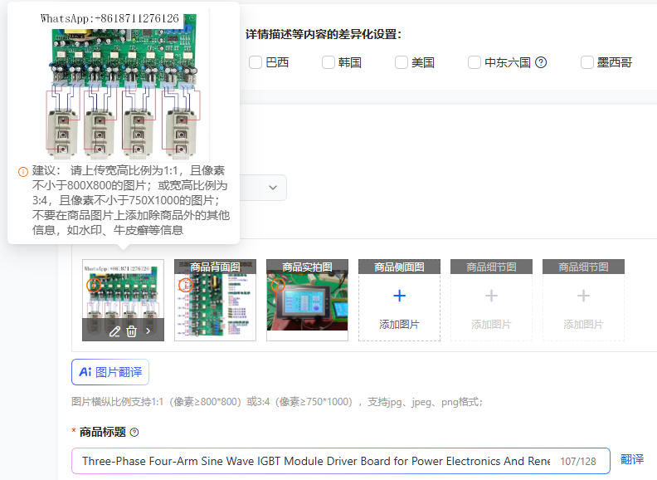Viewport: 657px width, 480px height.
Task: Click plus icon in first 商品细节图 slot
Action: pos(491,296)
